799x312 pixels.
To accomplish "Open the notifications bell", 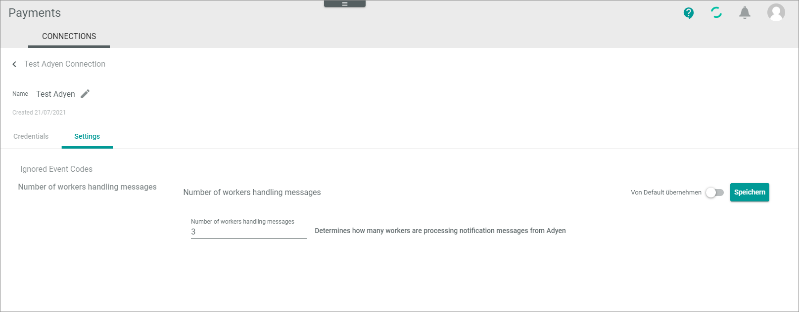I will (745, 13).
